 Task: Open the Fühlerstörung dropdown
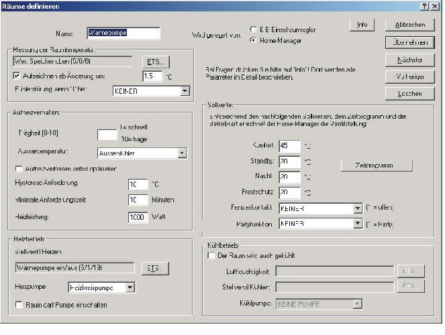[183, 90]
